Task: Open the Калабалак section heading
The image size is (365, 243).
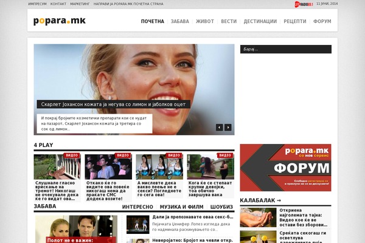Action: (x=260, y=200)
